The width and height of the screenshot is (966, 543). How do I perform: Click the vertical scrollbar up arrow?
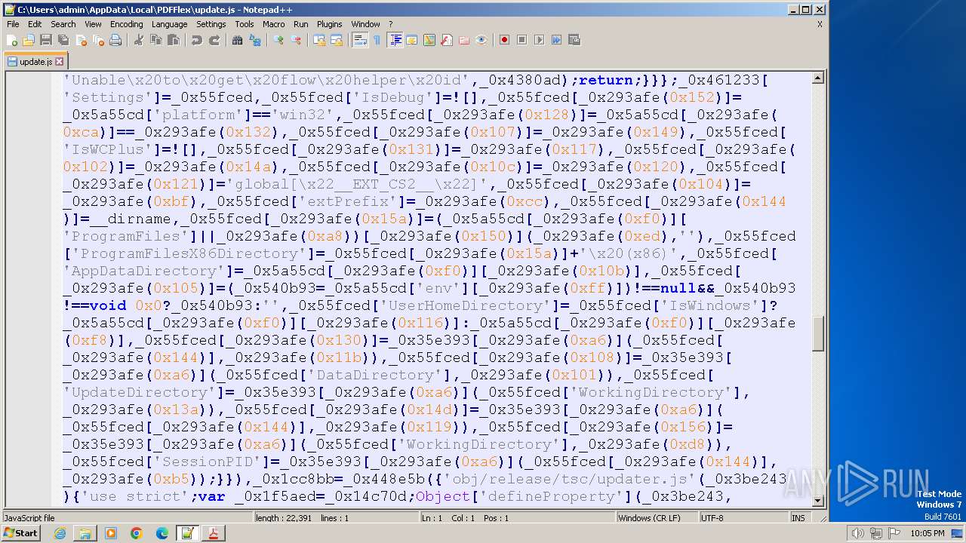pyautogui.click(x=818, y=78)
